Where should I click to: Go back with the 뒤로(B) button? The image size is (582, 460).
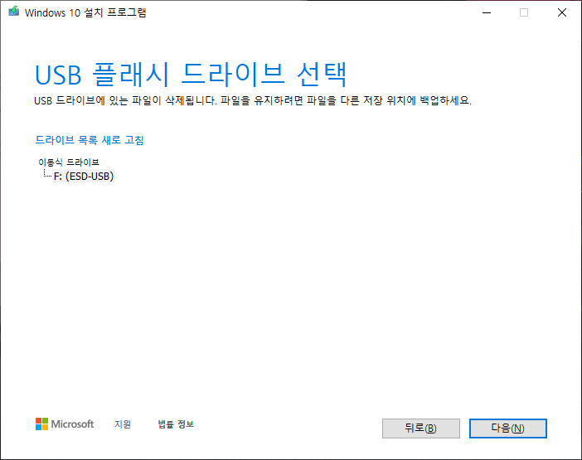(x=421, y=429)
